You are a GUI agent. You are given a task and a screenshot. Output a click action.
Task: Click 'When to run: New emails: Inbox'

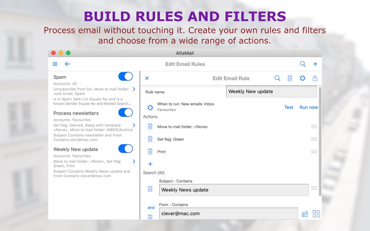[186, 104]
